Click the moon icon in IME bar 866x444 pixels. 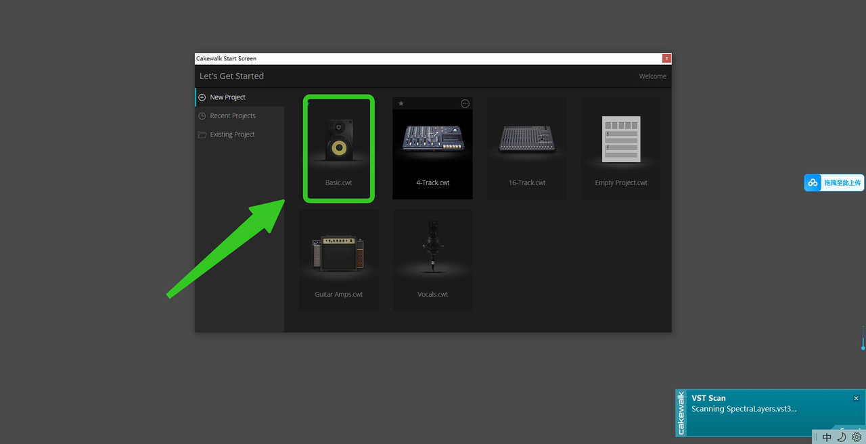pos(842,437)
